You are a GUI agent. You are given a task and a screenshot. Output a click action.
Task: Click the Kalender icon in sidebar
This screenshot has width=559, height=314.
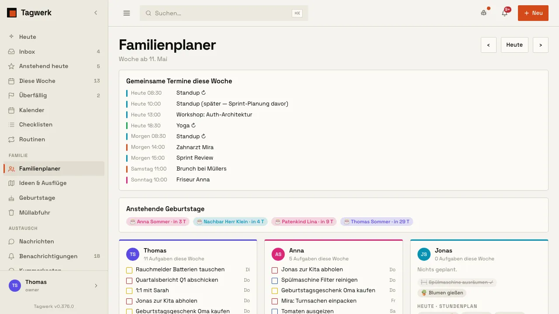11,110
